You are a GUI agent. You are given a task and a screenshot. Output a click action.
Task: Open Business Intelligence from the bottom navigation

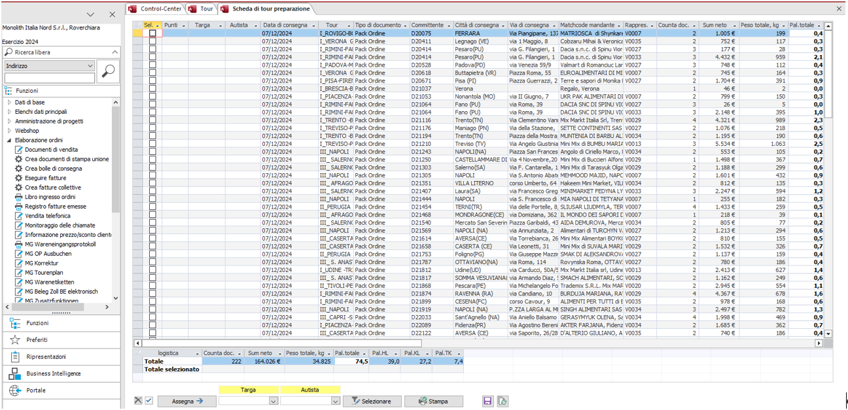click(53, 373)
